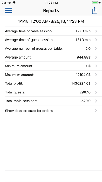Tap chevron next to Maximum amount
The image size is (102, 182).
click(x=96, y=75)
